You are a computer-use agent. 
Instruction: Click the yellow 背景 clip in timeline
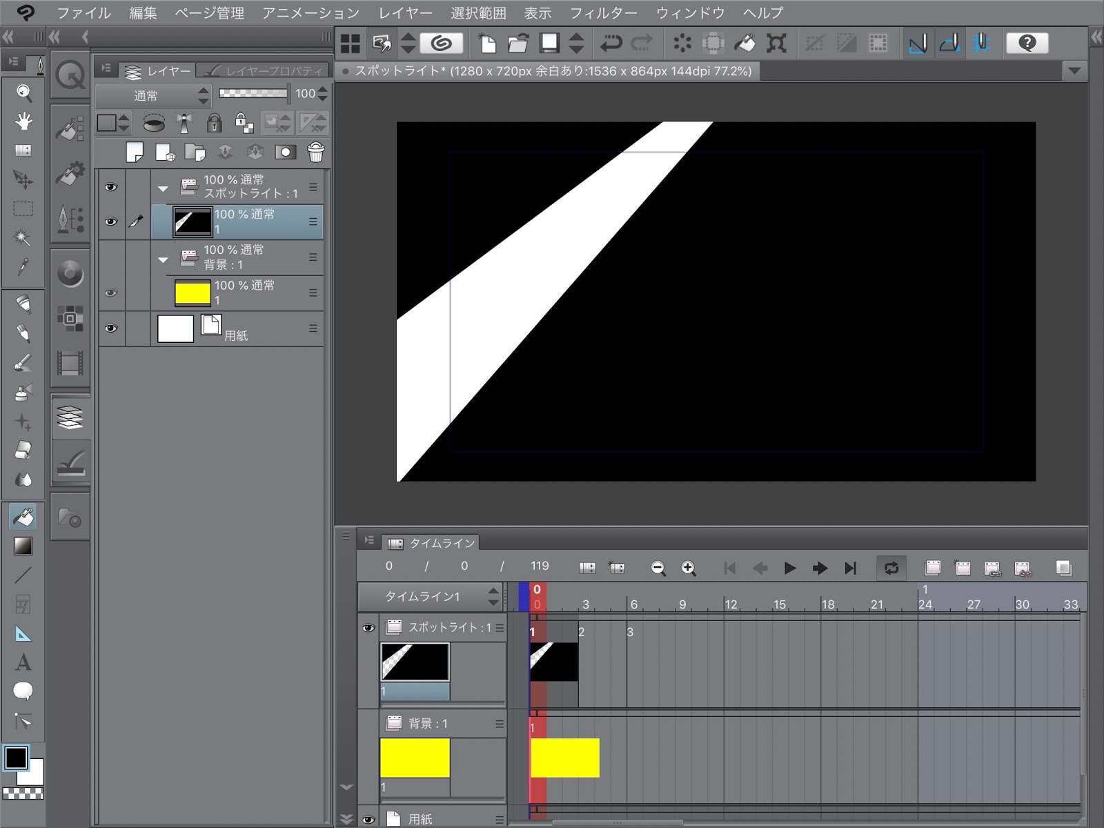tap(564, 758)
